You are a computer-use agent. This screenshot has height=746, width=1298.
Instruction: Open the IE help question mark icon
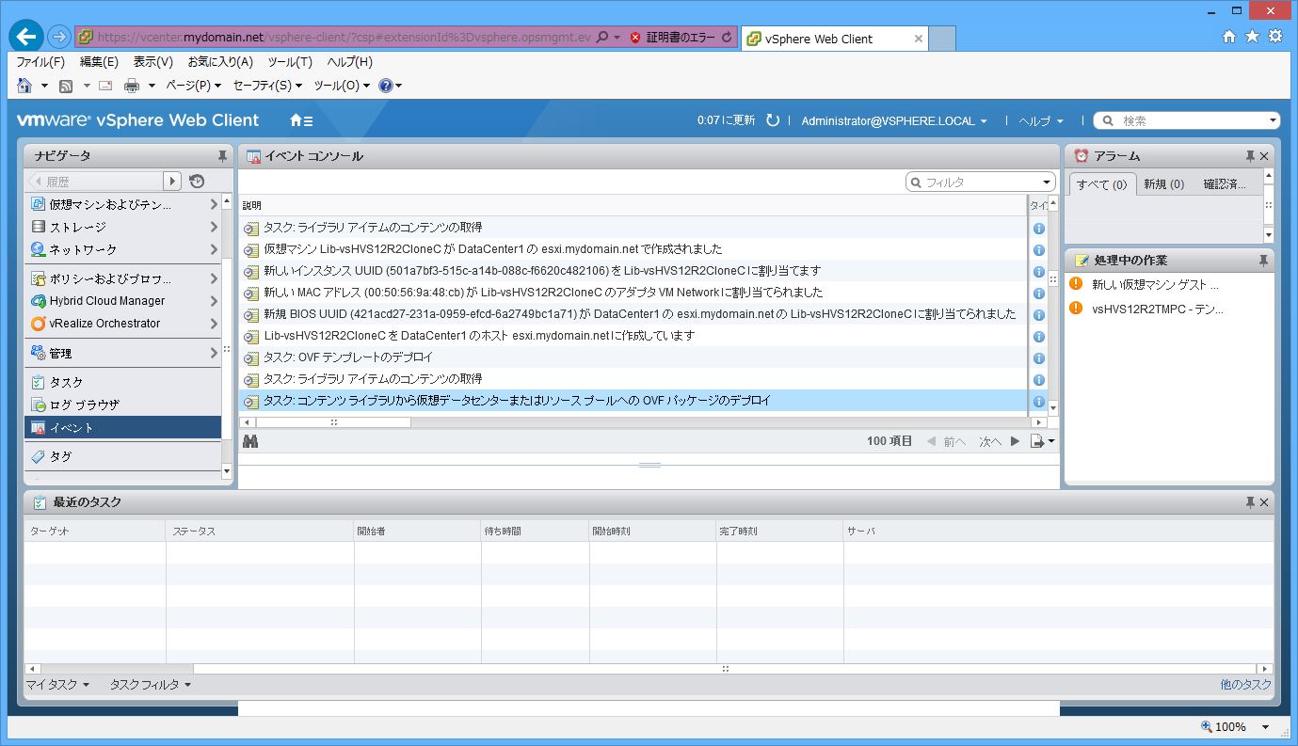click(x=385, y=86)
